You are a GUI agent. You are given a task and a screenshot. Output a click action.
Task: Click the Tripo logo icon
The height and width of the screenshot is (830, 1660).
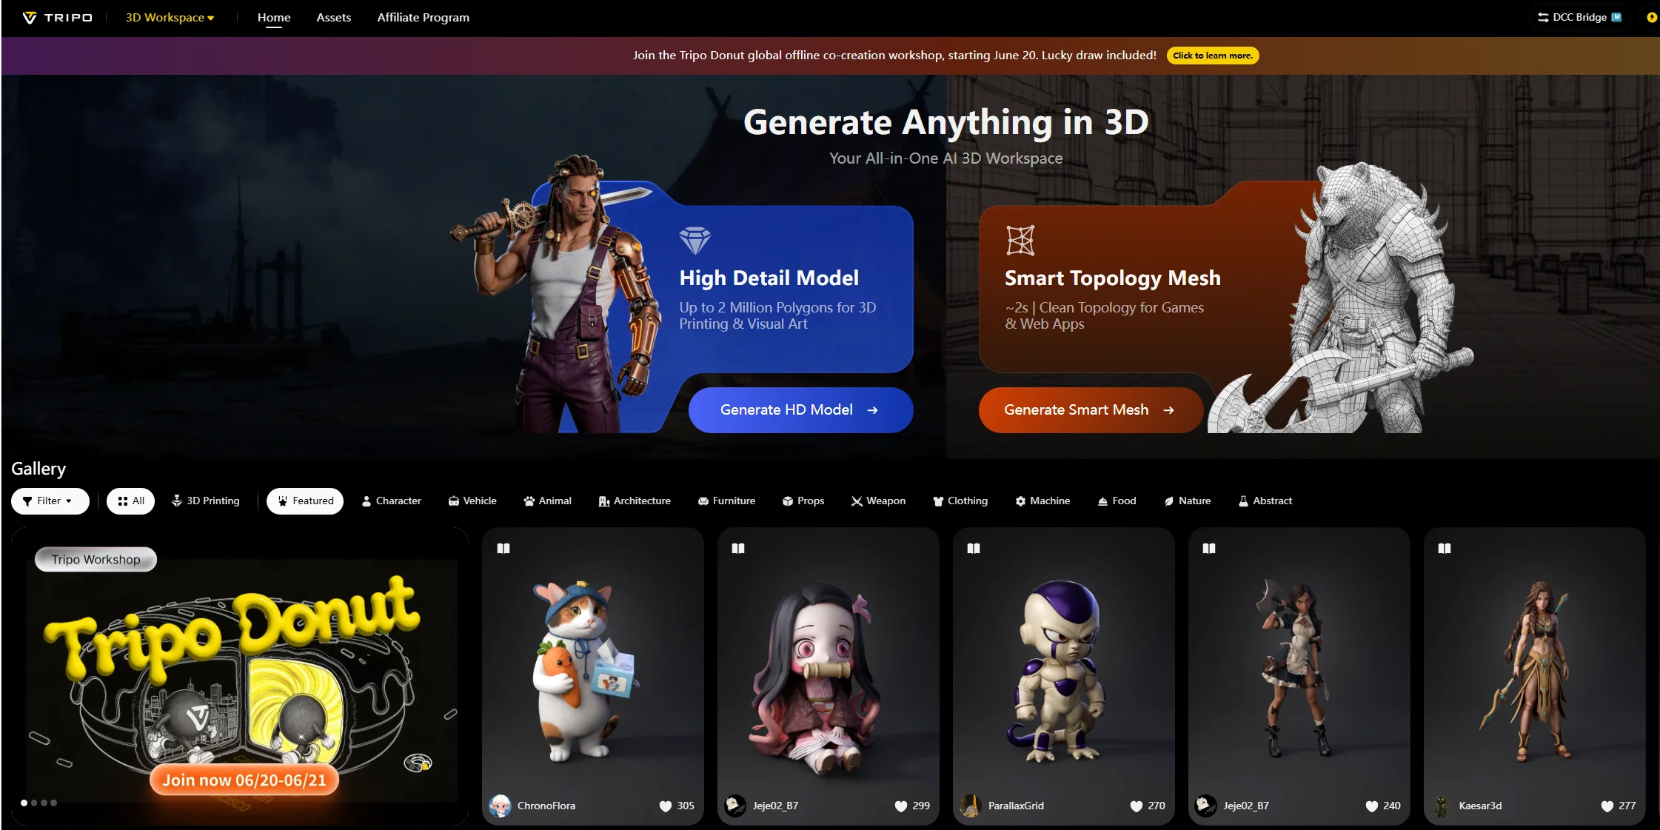pos(30,18)
